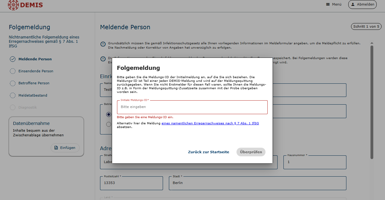Go to the Meldetatbestand step

[33, 95]
